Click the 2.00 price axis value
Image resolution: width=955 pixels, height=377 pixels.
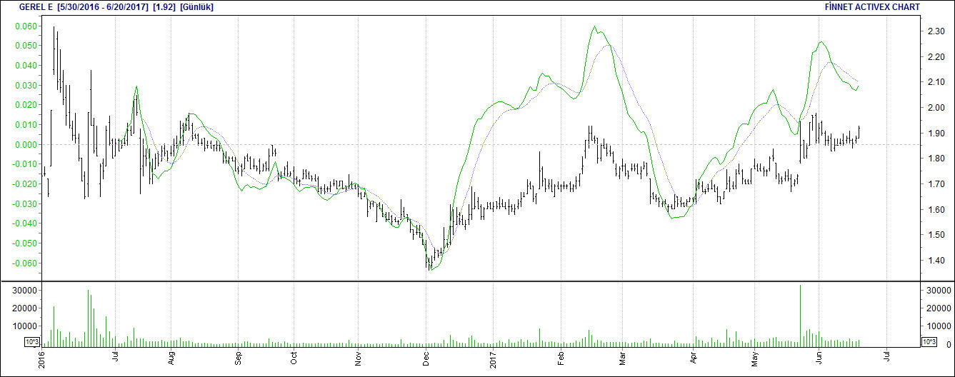tap(936, 108)
